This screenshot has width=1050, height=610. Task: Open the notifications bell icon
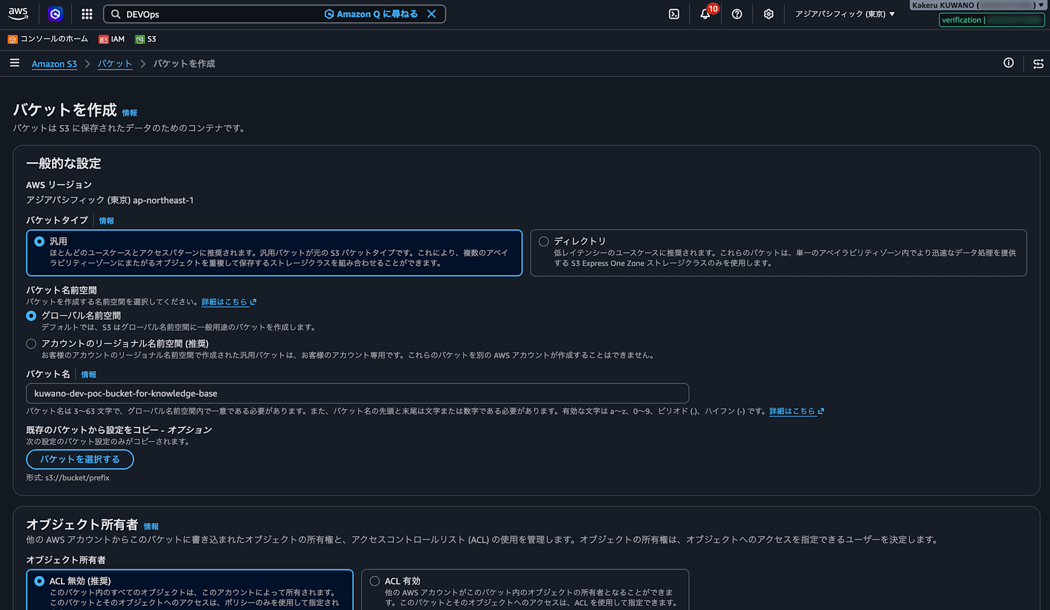pos(706,14)
